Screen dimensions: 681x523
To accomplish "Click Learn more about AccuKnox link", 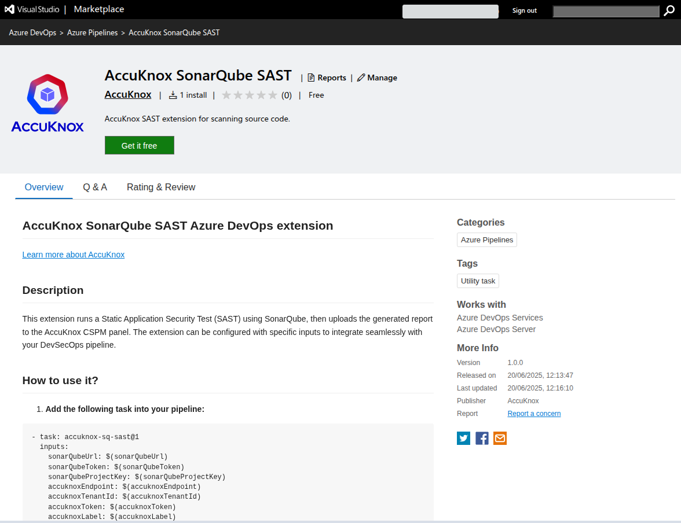I will (x=74, y=255).
